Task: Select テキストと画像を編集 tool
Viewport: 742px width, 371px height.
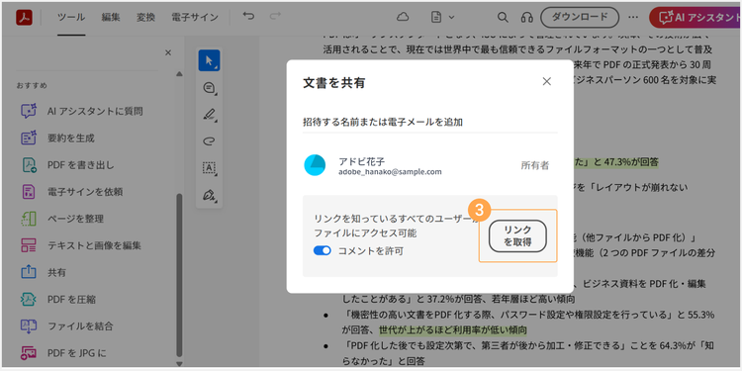Action: 81,245
